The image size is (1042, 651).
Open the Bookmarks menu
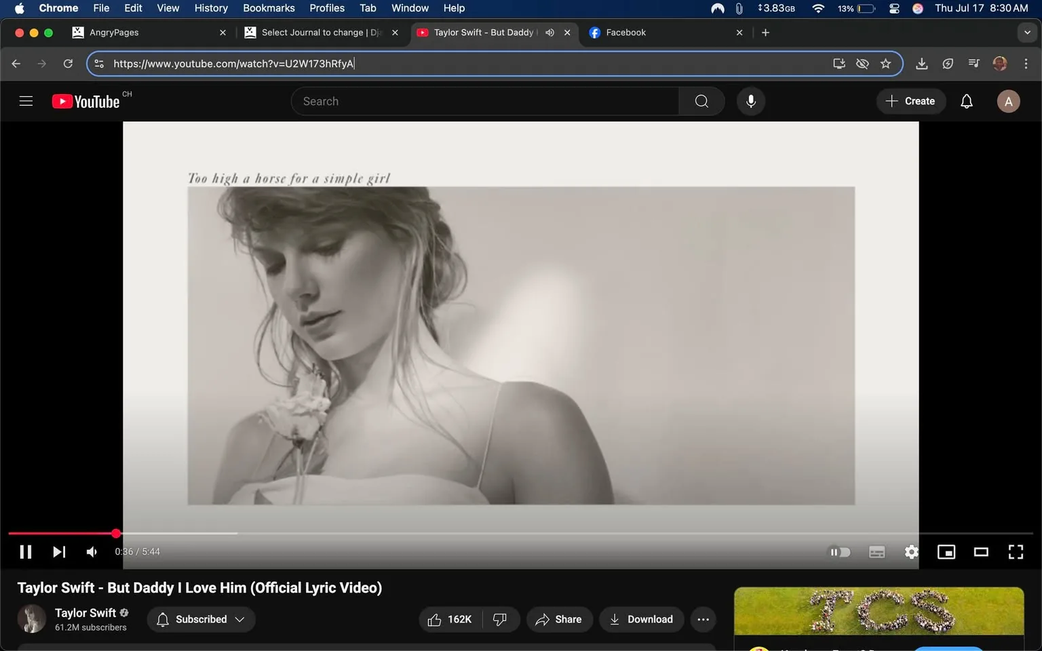pyautogui.click(x=269, y=8)
